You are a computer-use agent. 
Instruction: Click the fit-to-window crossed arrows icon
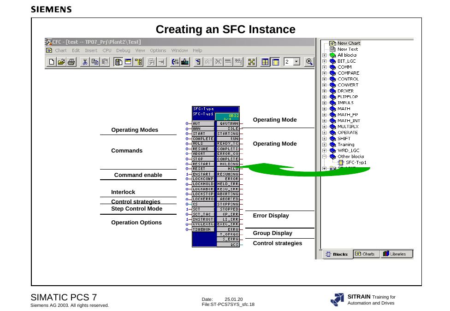pyautogui.click(x=252, y=62)
